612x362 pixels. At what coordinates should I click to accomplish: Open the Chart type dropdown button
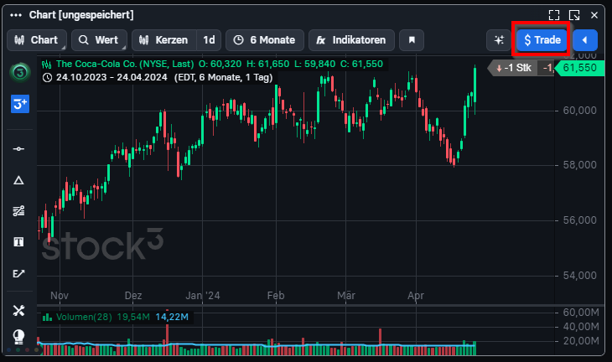point(37,40)
